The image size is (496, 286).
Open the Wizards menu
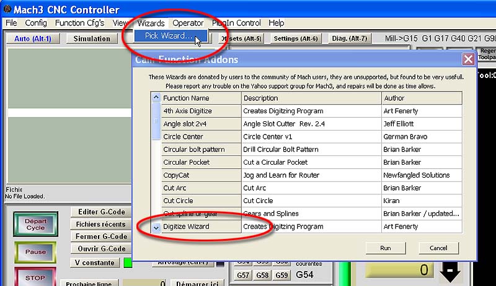pos(151,23)
